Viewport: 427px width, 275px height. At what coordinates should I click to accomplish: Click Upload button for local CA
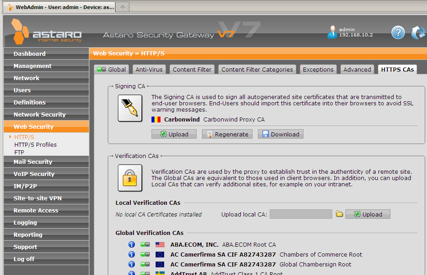pyautogui.click(x=368, y=214)
